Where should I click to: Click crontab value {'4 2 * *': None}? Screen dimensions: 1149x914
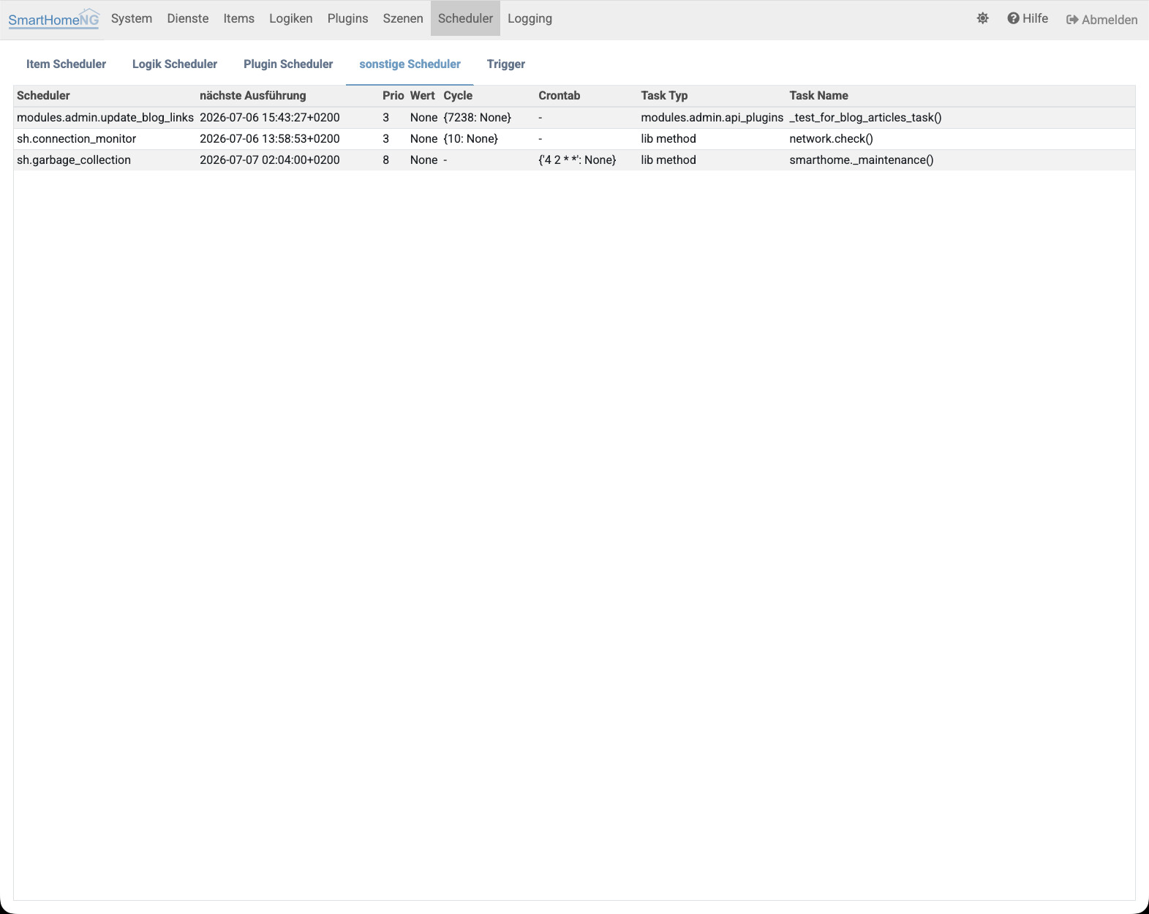point(577,160)
